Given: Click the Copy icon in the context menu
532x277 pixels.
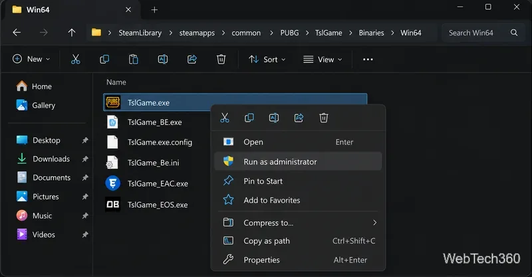Looking at the screenshot, I should (249, 118).
